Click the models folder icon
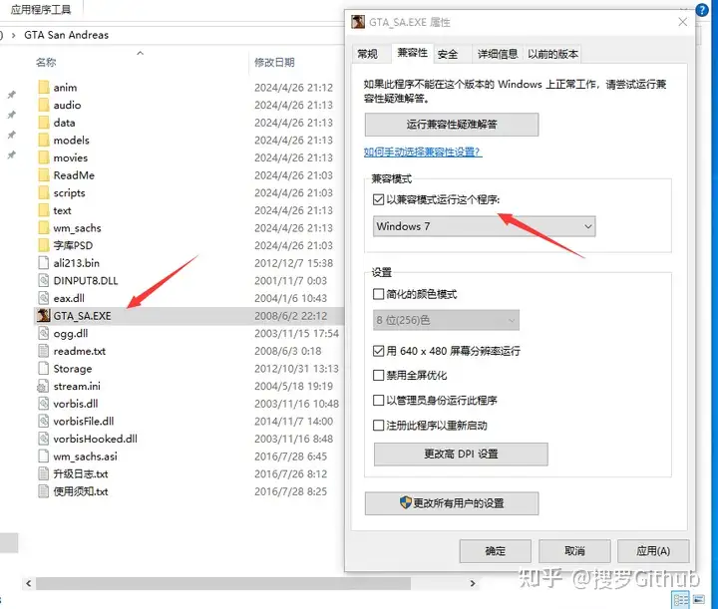 tap(44, 140)
